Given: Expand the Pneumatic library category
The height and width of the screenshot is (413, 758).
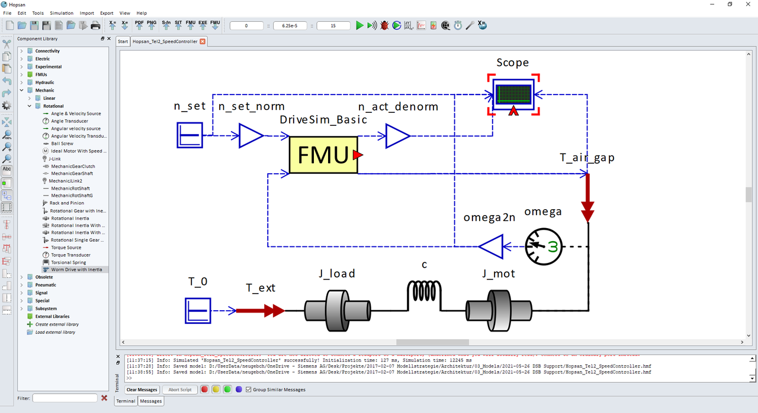Looking at the screenshot, I should (x=22, y=285).
